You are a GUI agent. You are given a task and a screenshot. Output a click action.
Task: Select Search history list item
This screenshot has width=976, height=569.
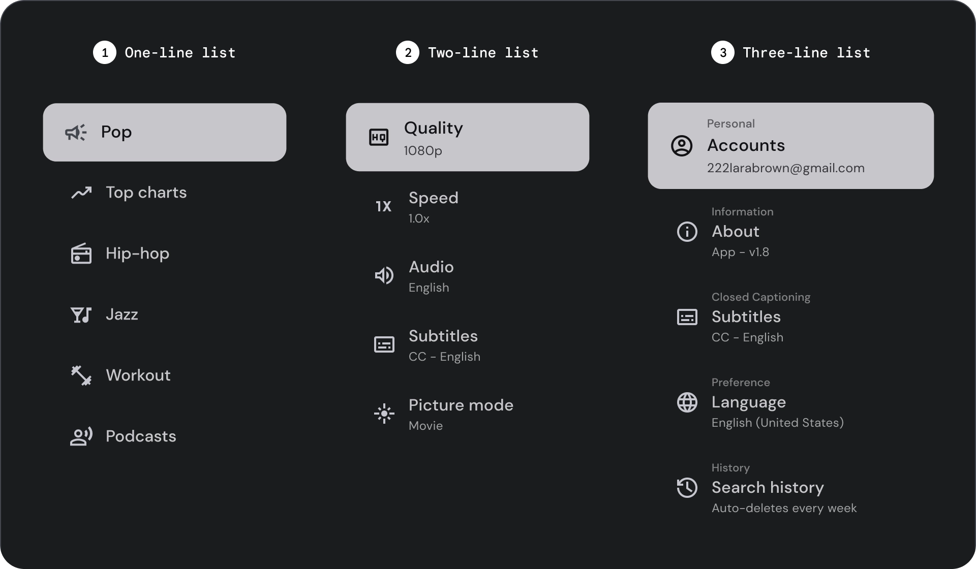coord(790,488)
